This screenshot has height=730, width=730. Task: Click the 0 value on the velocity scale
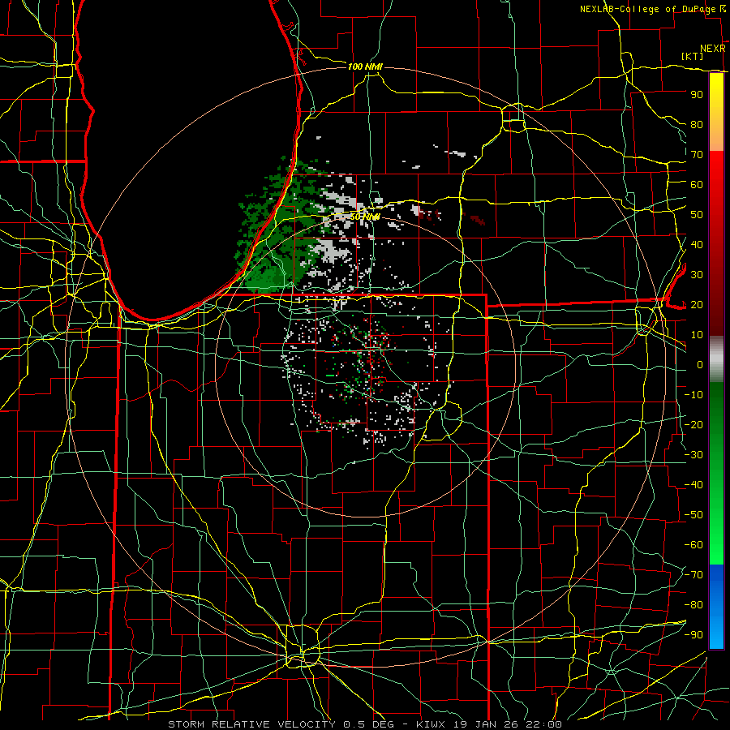(700, 364)
